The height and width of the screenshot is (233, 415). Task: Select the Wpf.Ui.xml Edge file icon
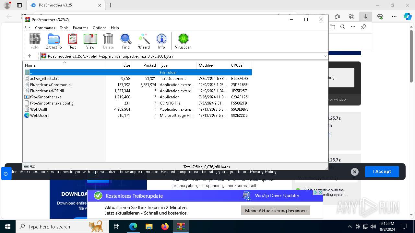point(27,115)
